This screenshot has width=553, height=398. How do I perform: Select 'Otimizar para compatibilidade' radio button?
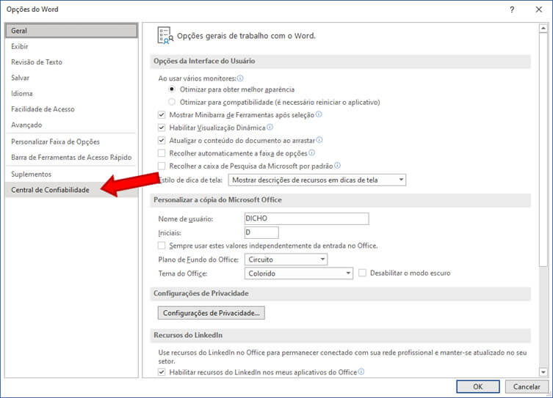pyautogui.click(x=172, y=102)
